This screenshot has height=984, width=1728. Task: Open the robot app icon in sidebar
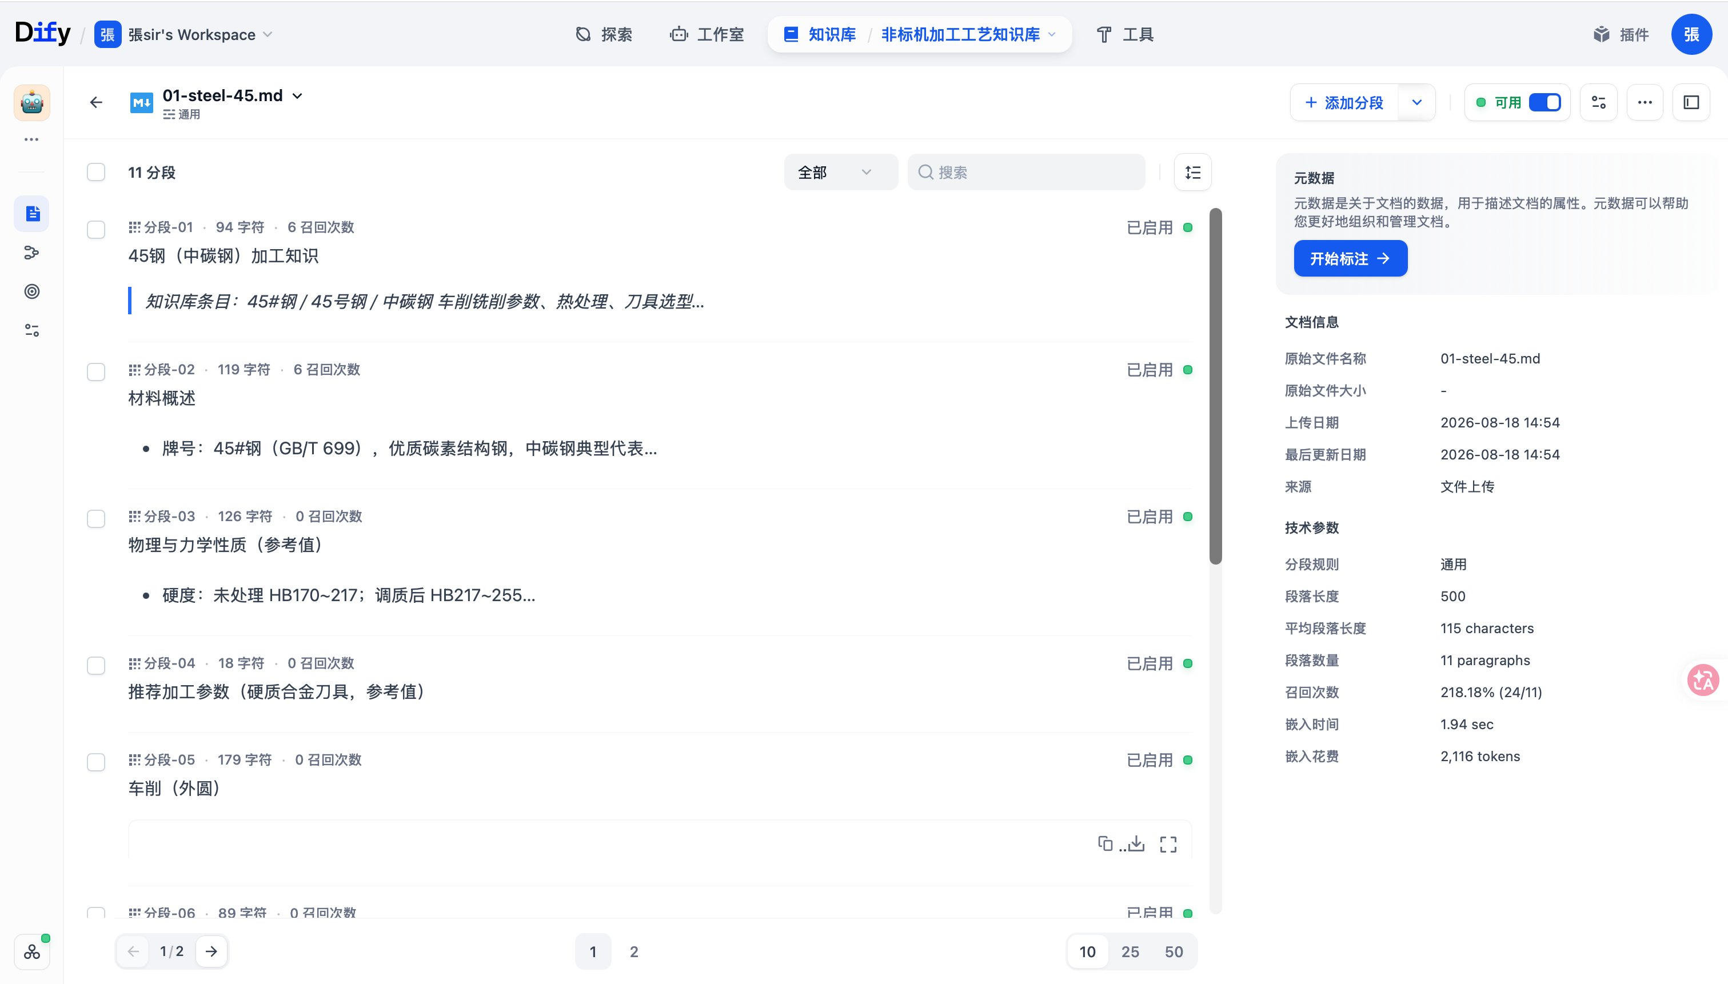coord(32,103)
